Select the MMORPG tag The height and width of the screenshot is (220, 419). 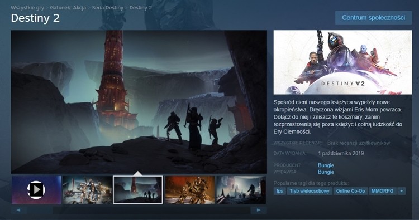[382, 191]
